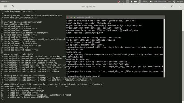Click line 43 '#Configurar directorio del certificado'
This screenshot has width=184, height=103.
click(25, 76)
